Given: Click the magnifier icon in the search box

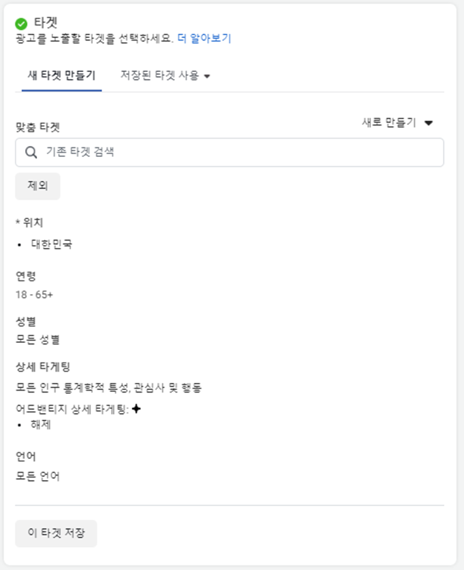Looking at the screenshot, I should click(x=31, y=152).
